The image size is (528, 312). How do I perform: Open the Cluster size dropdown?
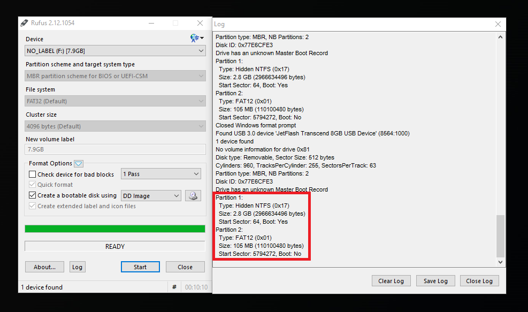(x=115, y=126)
